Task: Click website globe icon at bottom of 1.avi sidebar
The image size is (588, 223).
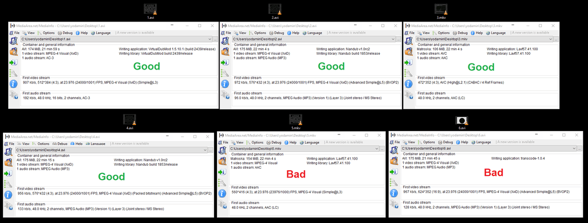Action: 13,94
